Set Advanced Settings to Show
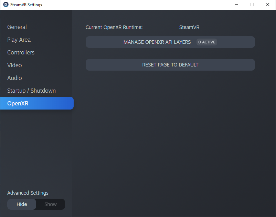 coord(51,204)
